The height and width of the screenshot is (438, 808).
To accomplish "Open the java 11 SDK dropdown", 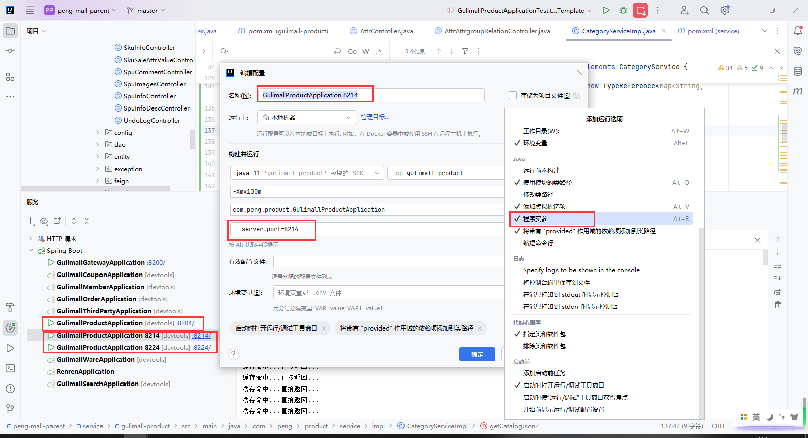I will point(307,173).
